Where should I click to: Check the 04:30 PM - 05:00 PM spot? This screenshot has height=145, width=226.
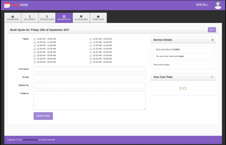click(90, 59)
